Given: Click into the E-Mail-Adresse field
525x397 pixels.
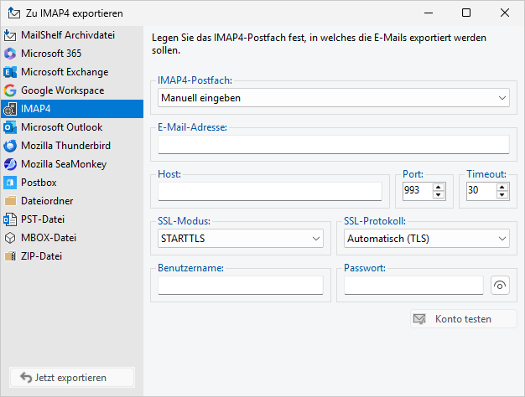Looking at the screenshot, I should point(334,145).
